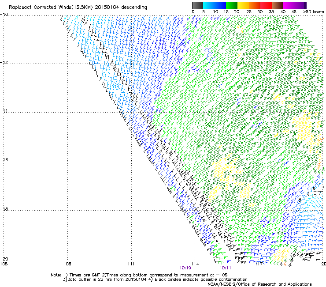Click the '-18' latitude axis label
This screenshot has width=326, height=287.
pos(4,209)
